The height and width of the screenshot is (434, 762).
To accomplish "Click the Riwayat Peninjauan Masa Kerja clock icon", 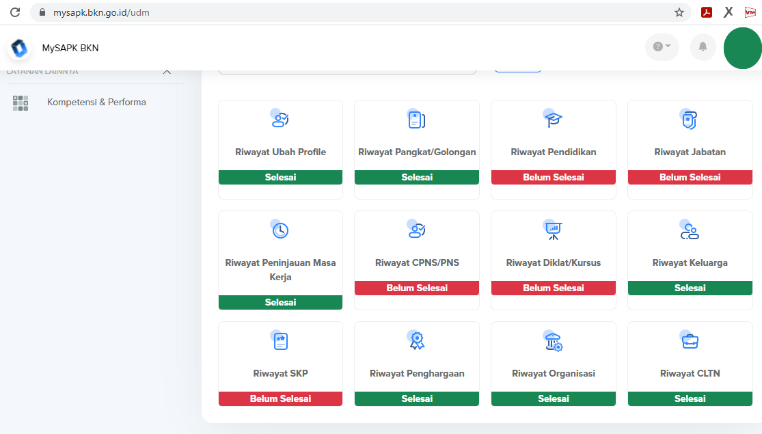I will point(280,230).
